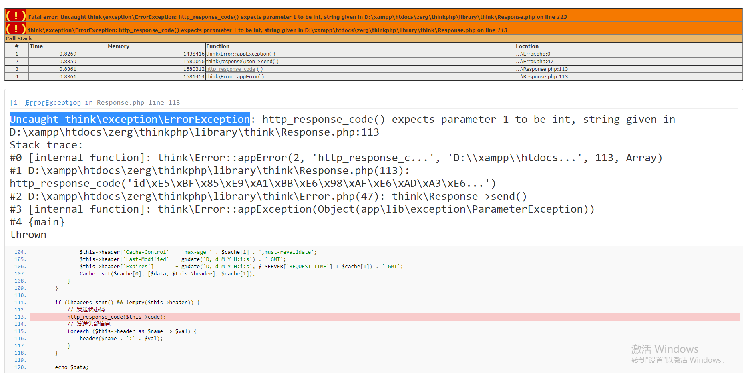Click the foreach code line 115
Viewport: 748px width, 373px height.
click(x=132, y=331)
